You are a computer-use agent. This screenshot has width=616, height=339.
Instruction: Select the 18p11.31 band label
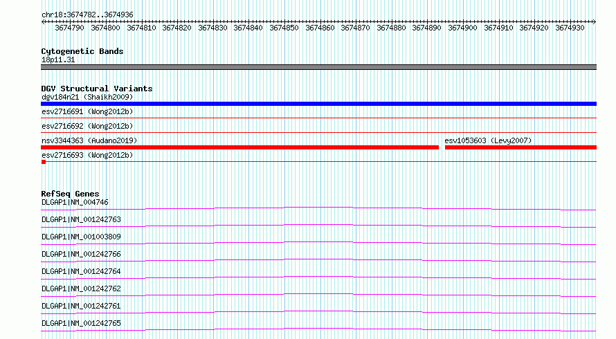(58, 59)
